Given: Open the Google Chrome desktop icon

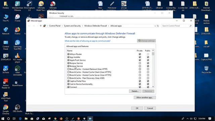Looking at the screenshot, I should (6, 110).
